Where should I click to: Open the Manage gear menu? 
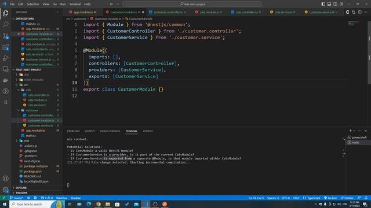pyautogui.click(x=5, y=190)
